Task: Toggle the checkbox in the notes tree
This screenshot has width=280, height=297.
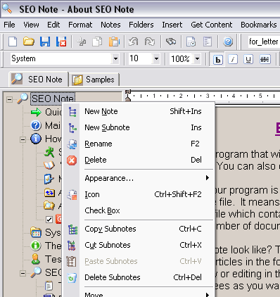Action: click(49, 220)
